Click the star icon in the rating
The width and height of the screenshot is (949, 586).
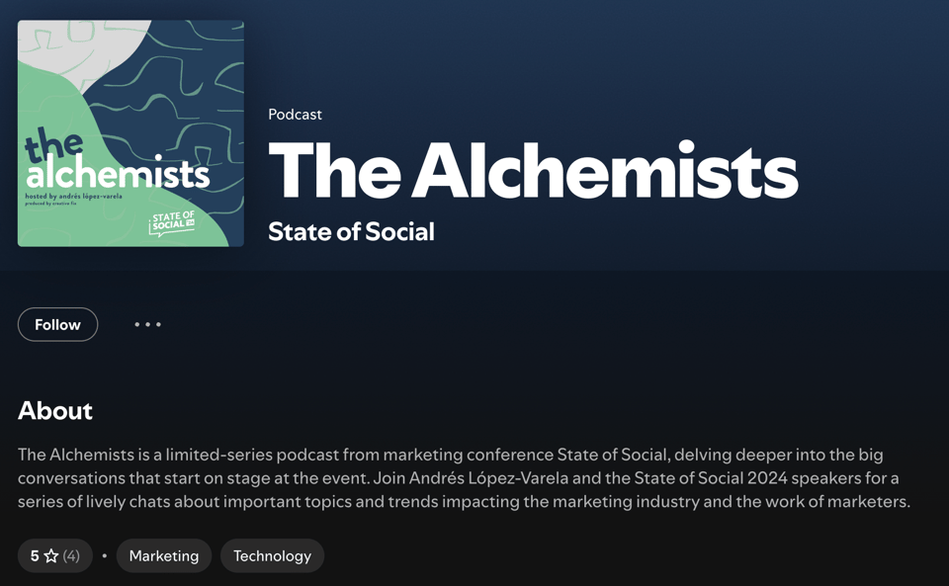coord(51,555)
